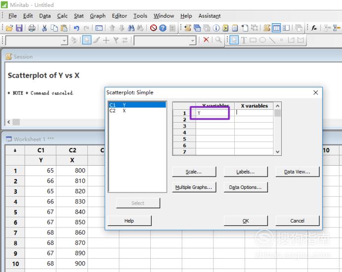Click the Scale... button

tap(194, 172)
